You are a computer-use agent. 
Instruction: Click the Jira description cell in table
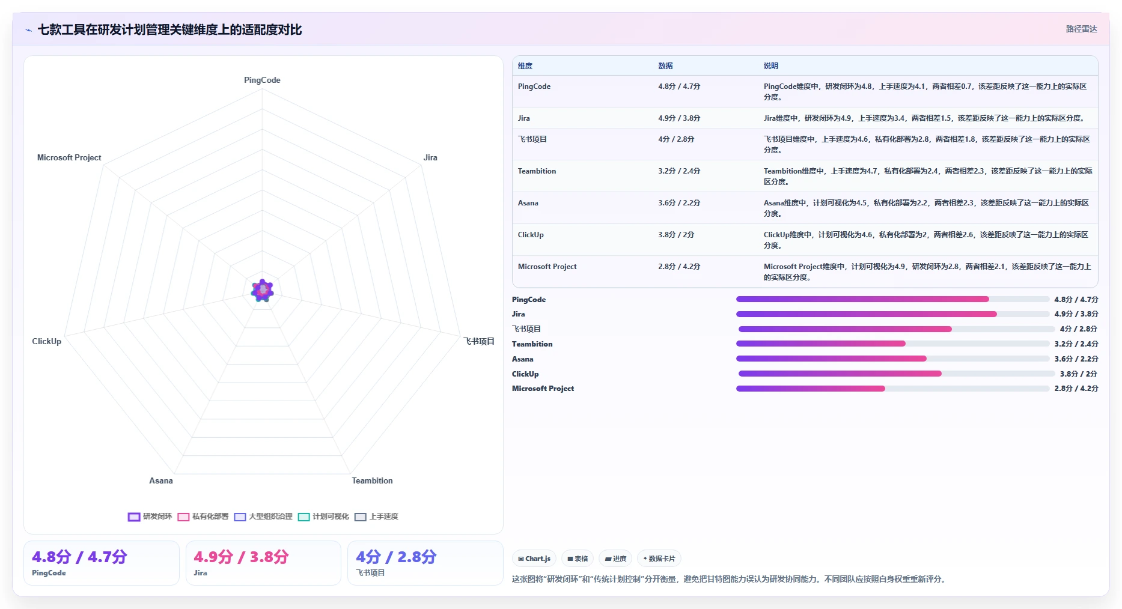(925, 118)
